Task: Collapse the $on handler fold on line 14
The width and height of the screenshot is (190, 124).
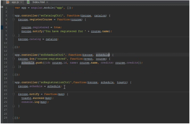Action: (x=13, y=59)
